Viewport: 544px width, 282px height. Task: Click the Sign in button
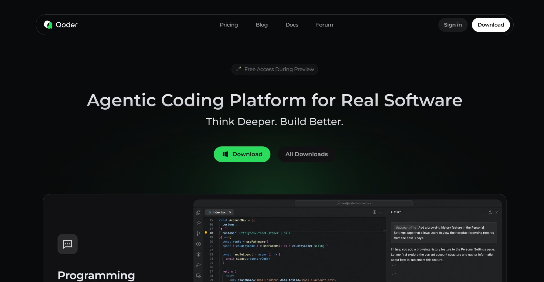(x=453, y=25)
